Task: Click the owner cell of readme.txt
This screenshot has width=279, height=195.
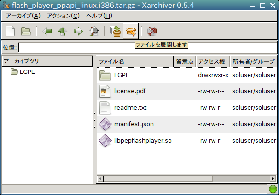Action: pos(254,108)
